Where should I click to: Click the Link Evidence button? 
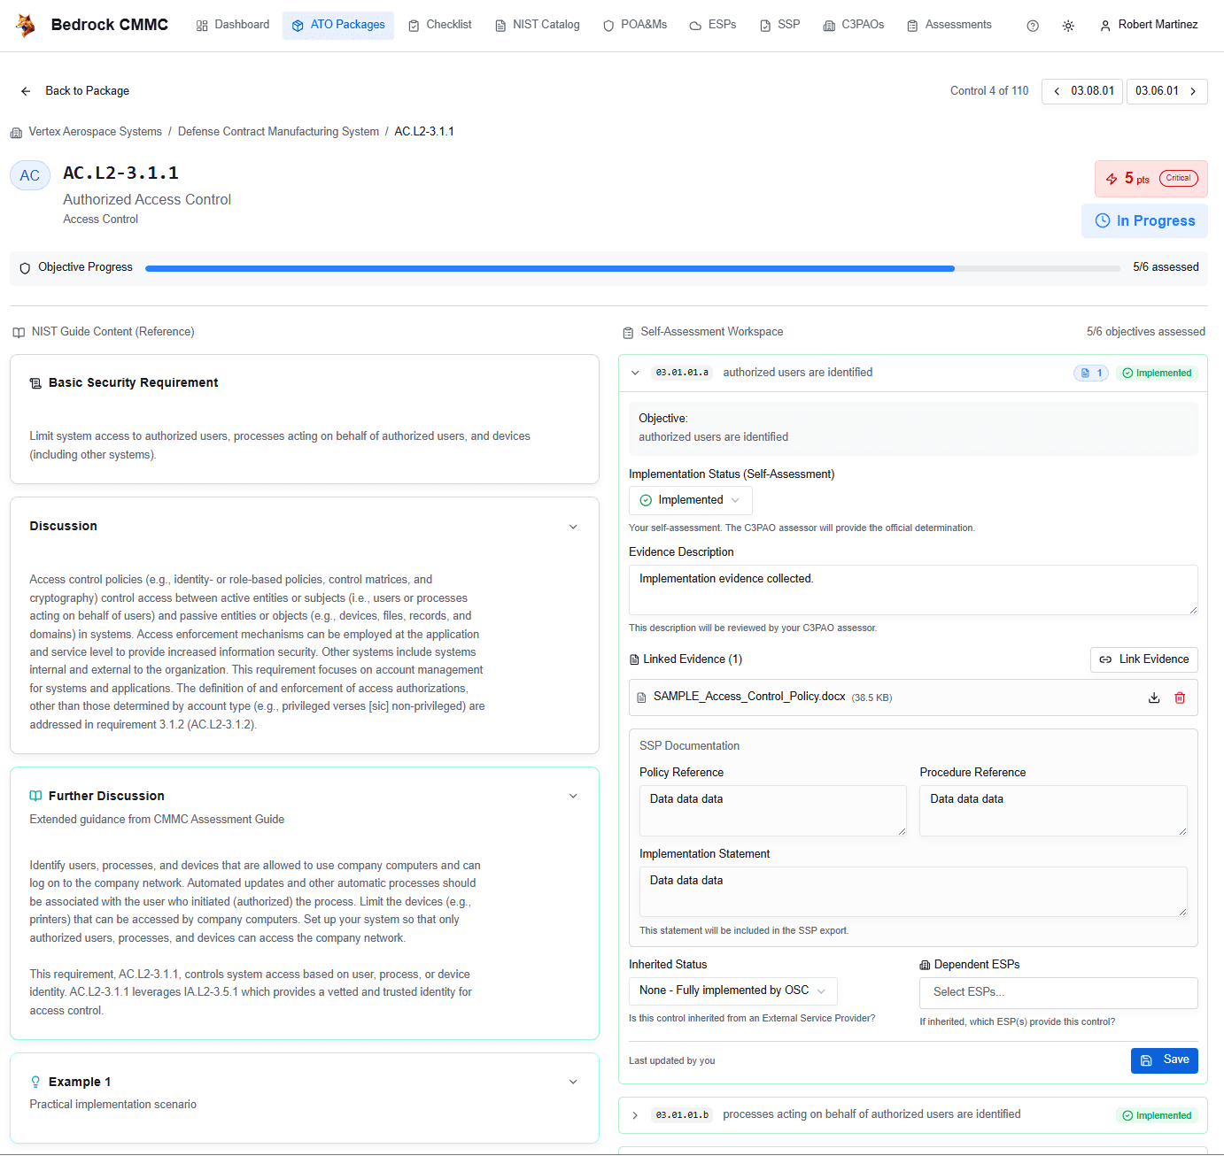[1143, 659]
